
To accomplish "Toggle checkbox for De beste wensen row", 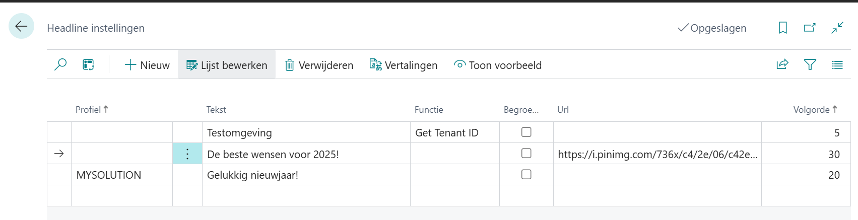I will point(526,154).
